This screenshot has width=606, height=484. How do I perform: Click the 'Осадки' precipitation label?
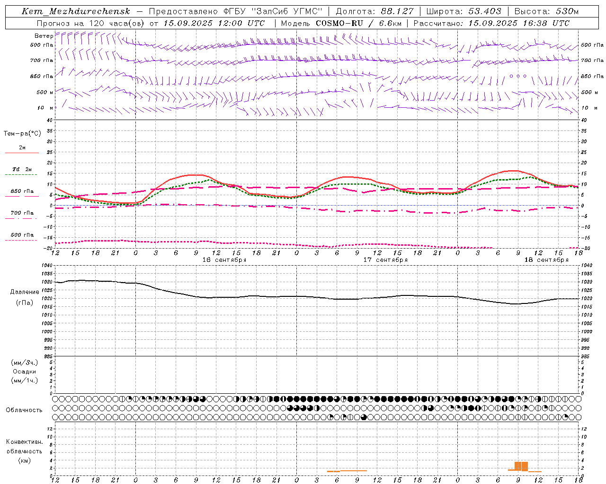(x=25, y=372)
